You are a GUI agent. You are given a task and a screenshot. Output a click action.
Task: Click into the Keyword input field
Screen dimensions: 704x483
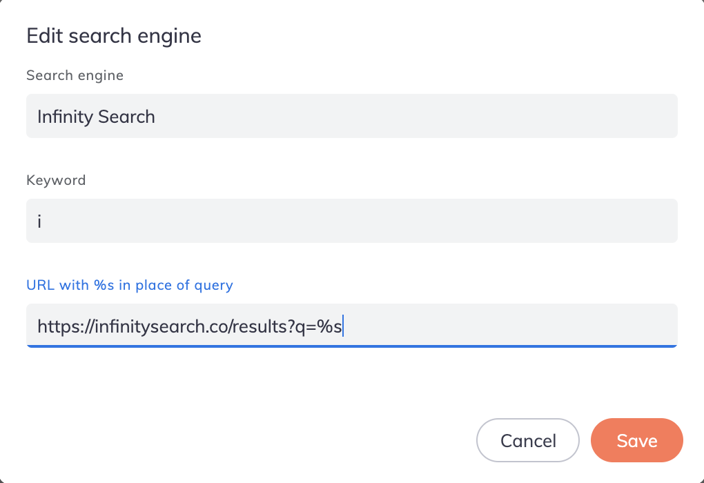click(352, 221)
